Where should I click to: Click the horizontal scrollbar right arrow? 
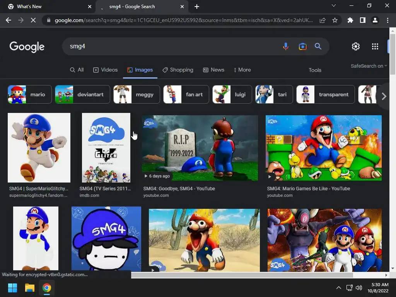click(386, 275)
